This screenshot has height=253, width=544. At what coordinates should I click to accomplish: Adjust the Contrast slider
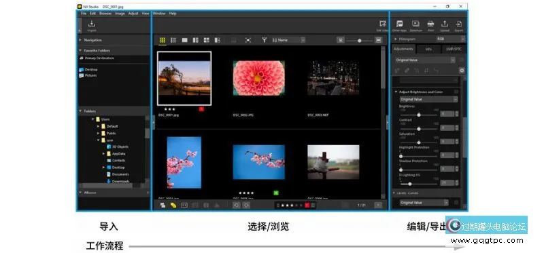(x=418, y=129)
